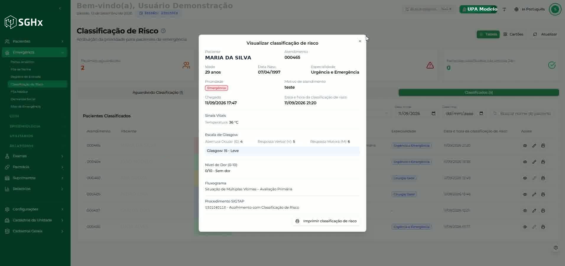
Task: Print classification for atendimento 000457
Action: pos(543,211)
